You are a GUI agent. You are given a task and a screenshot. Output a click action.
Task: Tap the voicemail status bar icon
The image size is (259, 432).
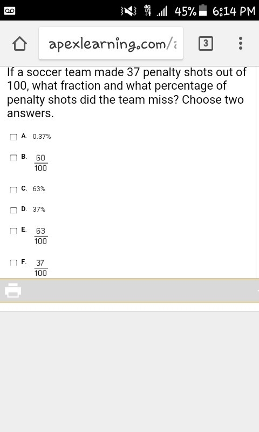coord(9,11)
